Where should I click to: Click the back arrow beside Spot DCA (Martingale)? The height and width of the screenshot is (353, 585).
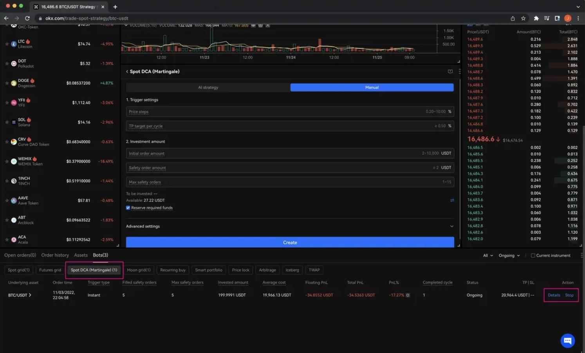[127, 71]
